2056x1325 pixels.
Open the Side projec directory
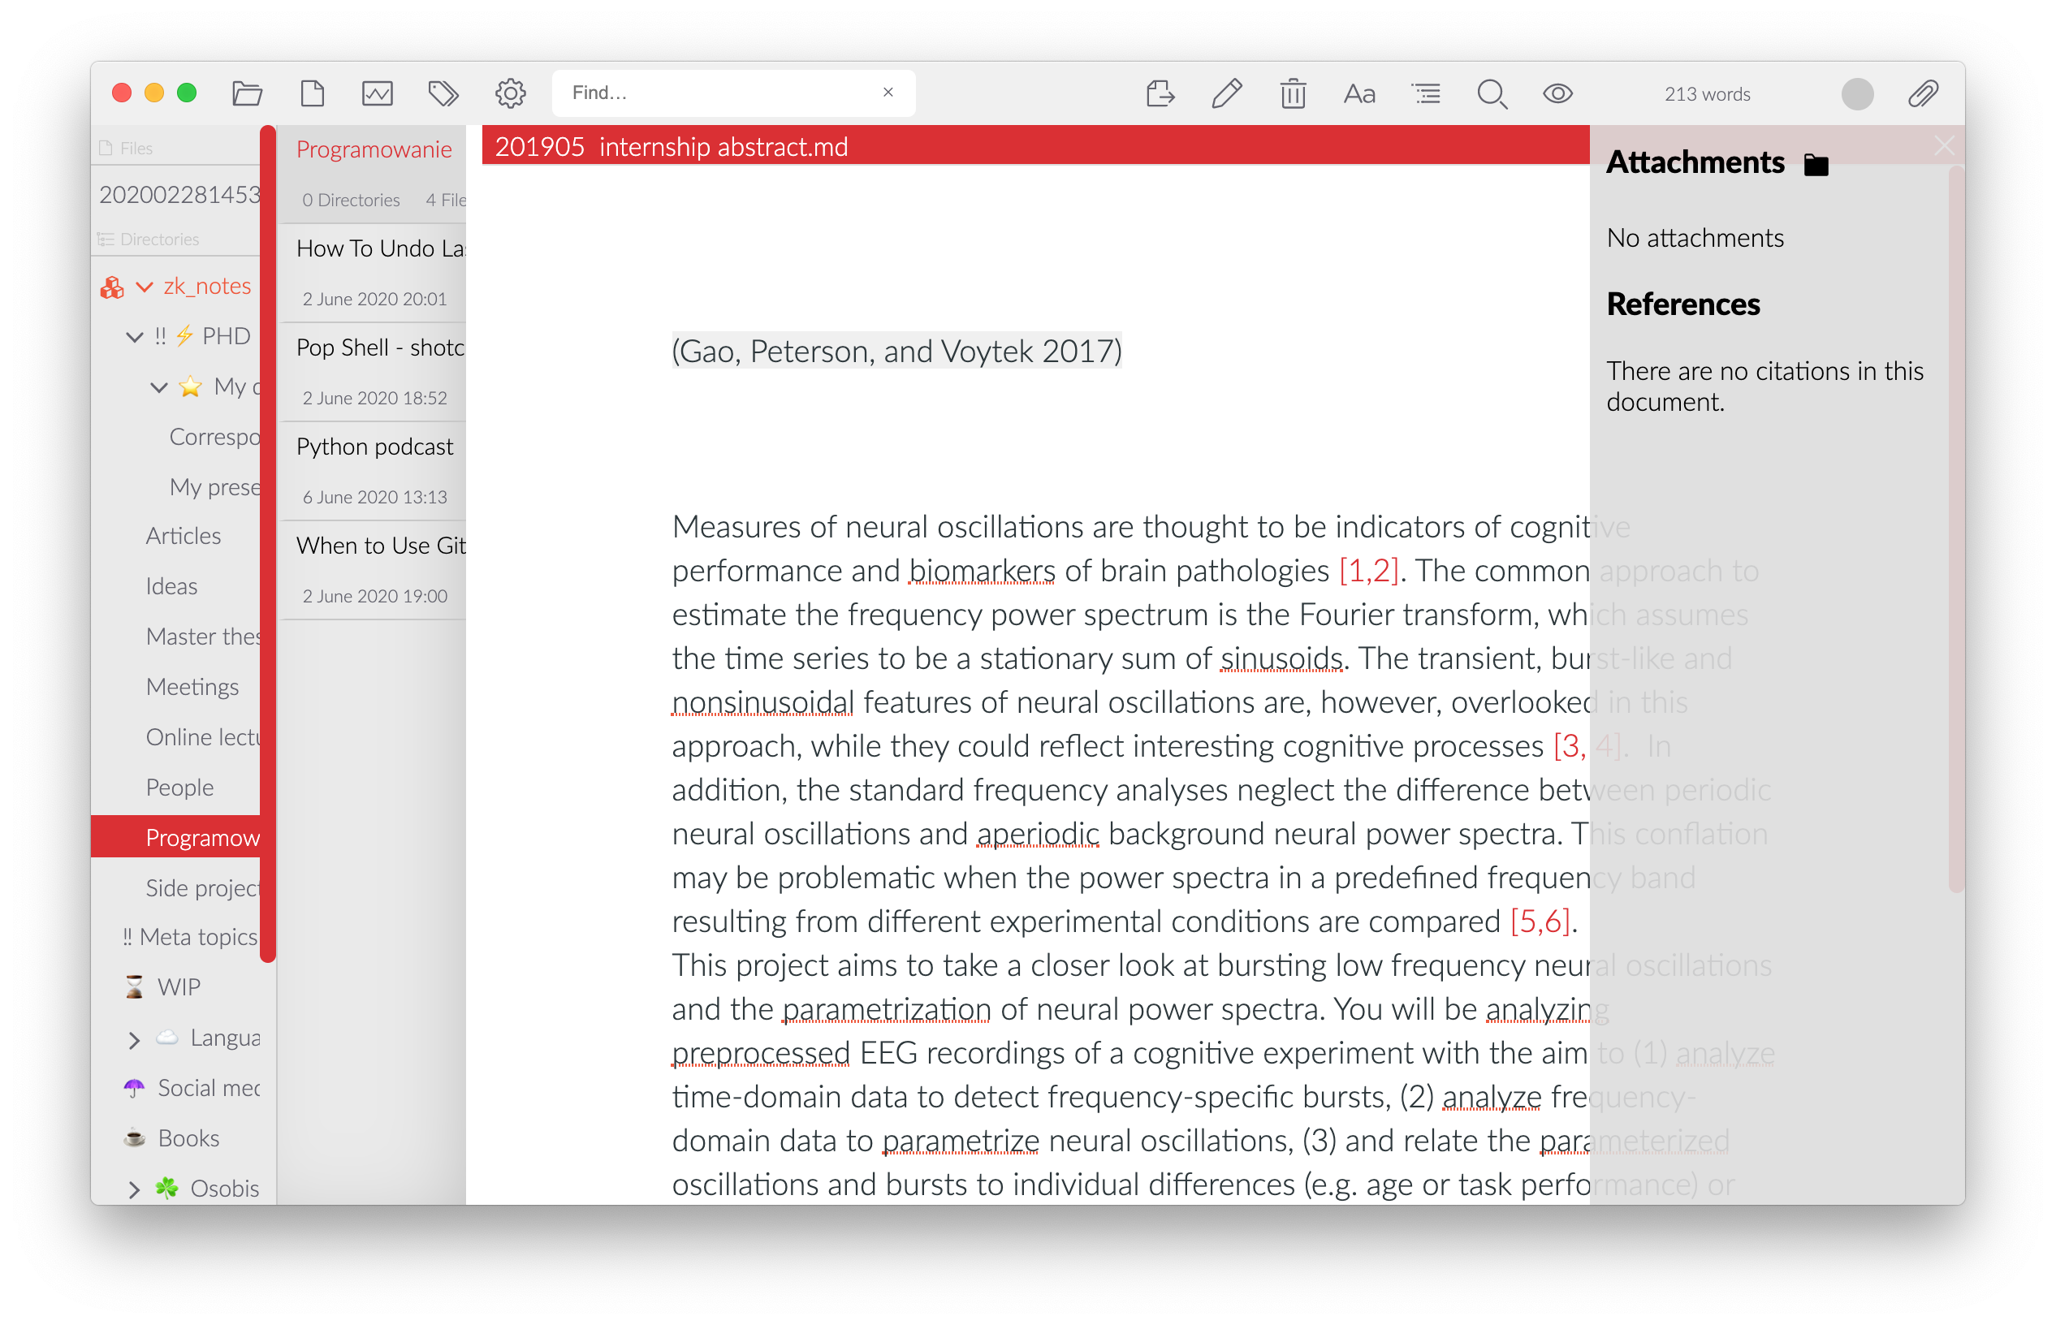click(x=202, y=888)
